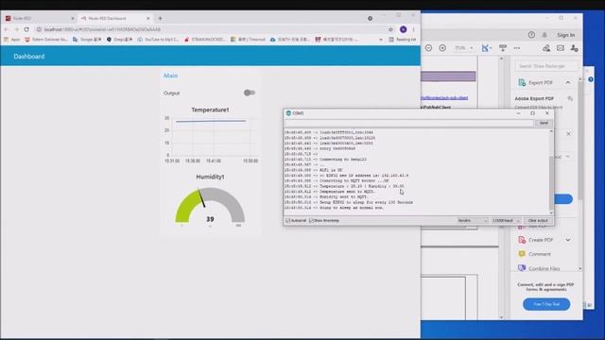Expand the Create PDF tool chevron
Image resolution: width=605 pixels, height=340 pixels.
tap(568, 240)
